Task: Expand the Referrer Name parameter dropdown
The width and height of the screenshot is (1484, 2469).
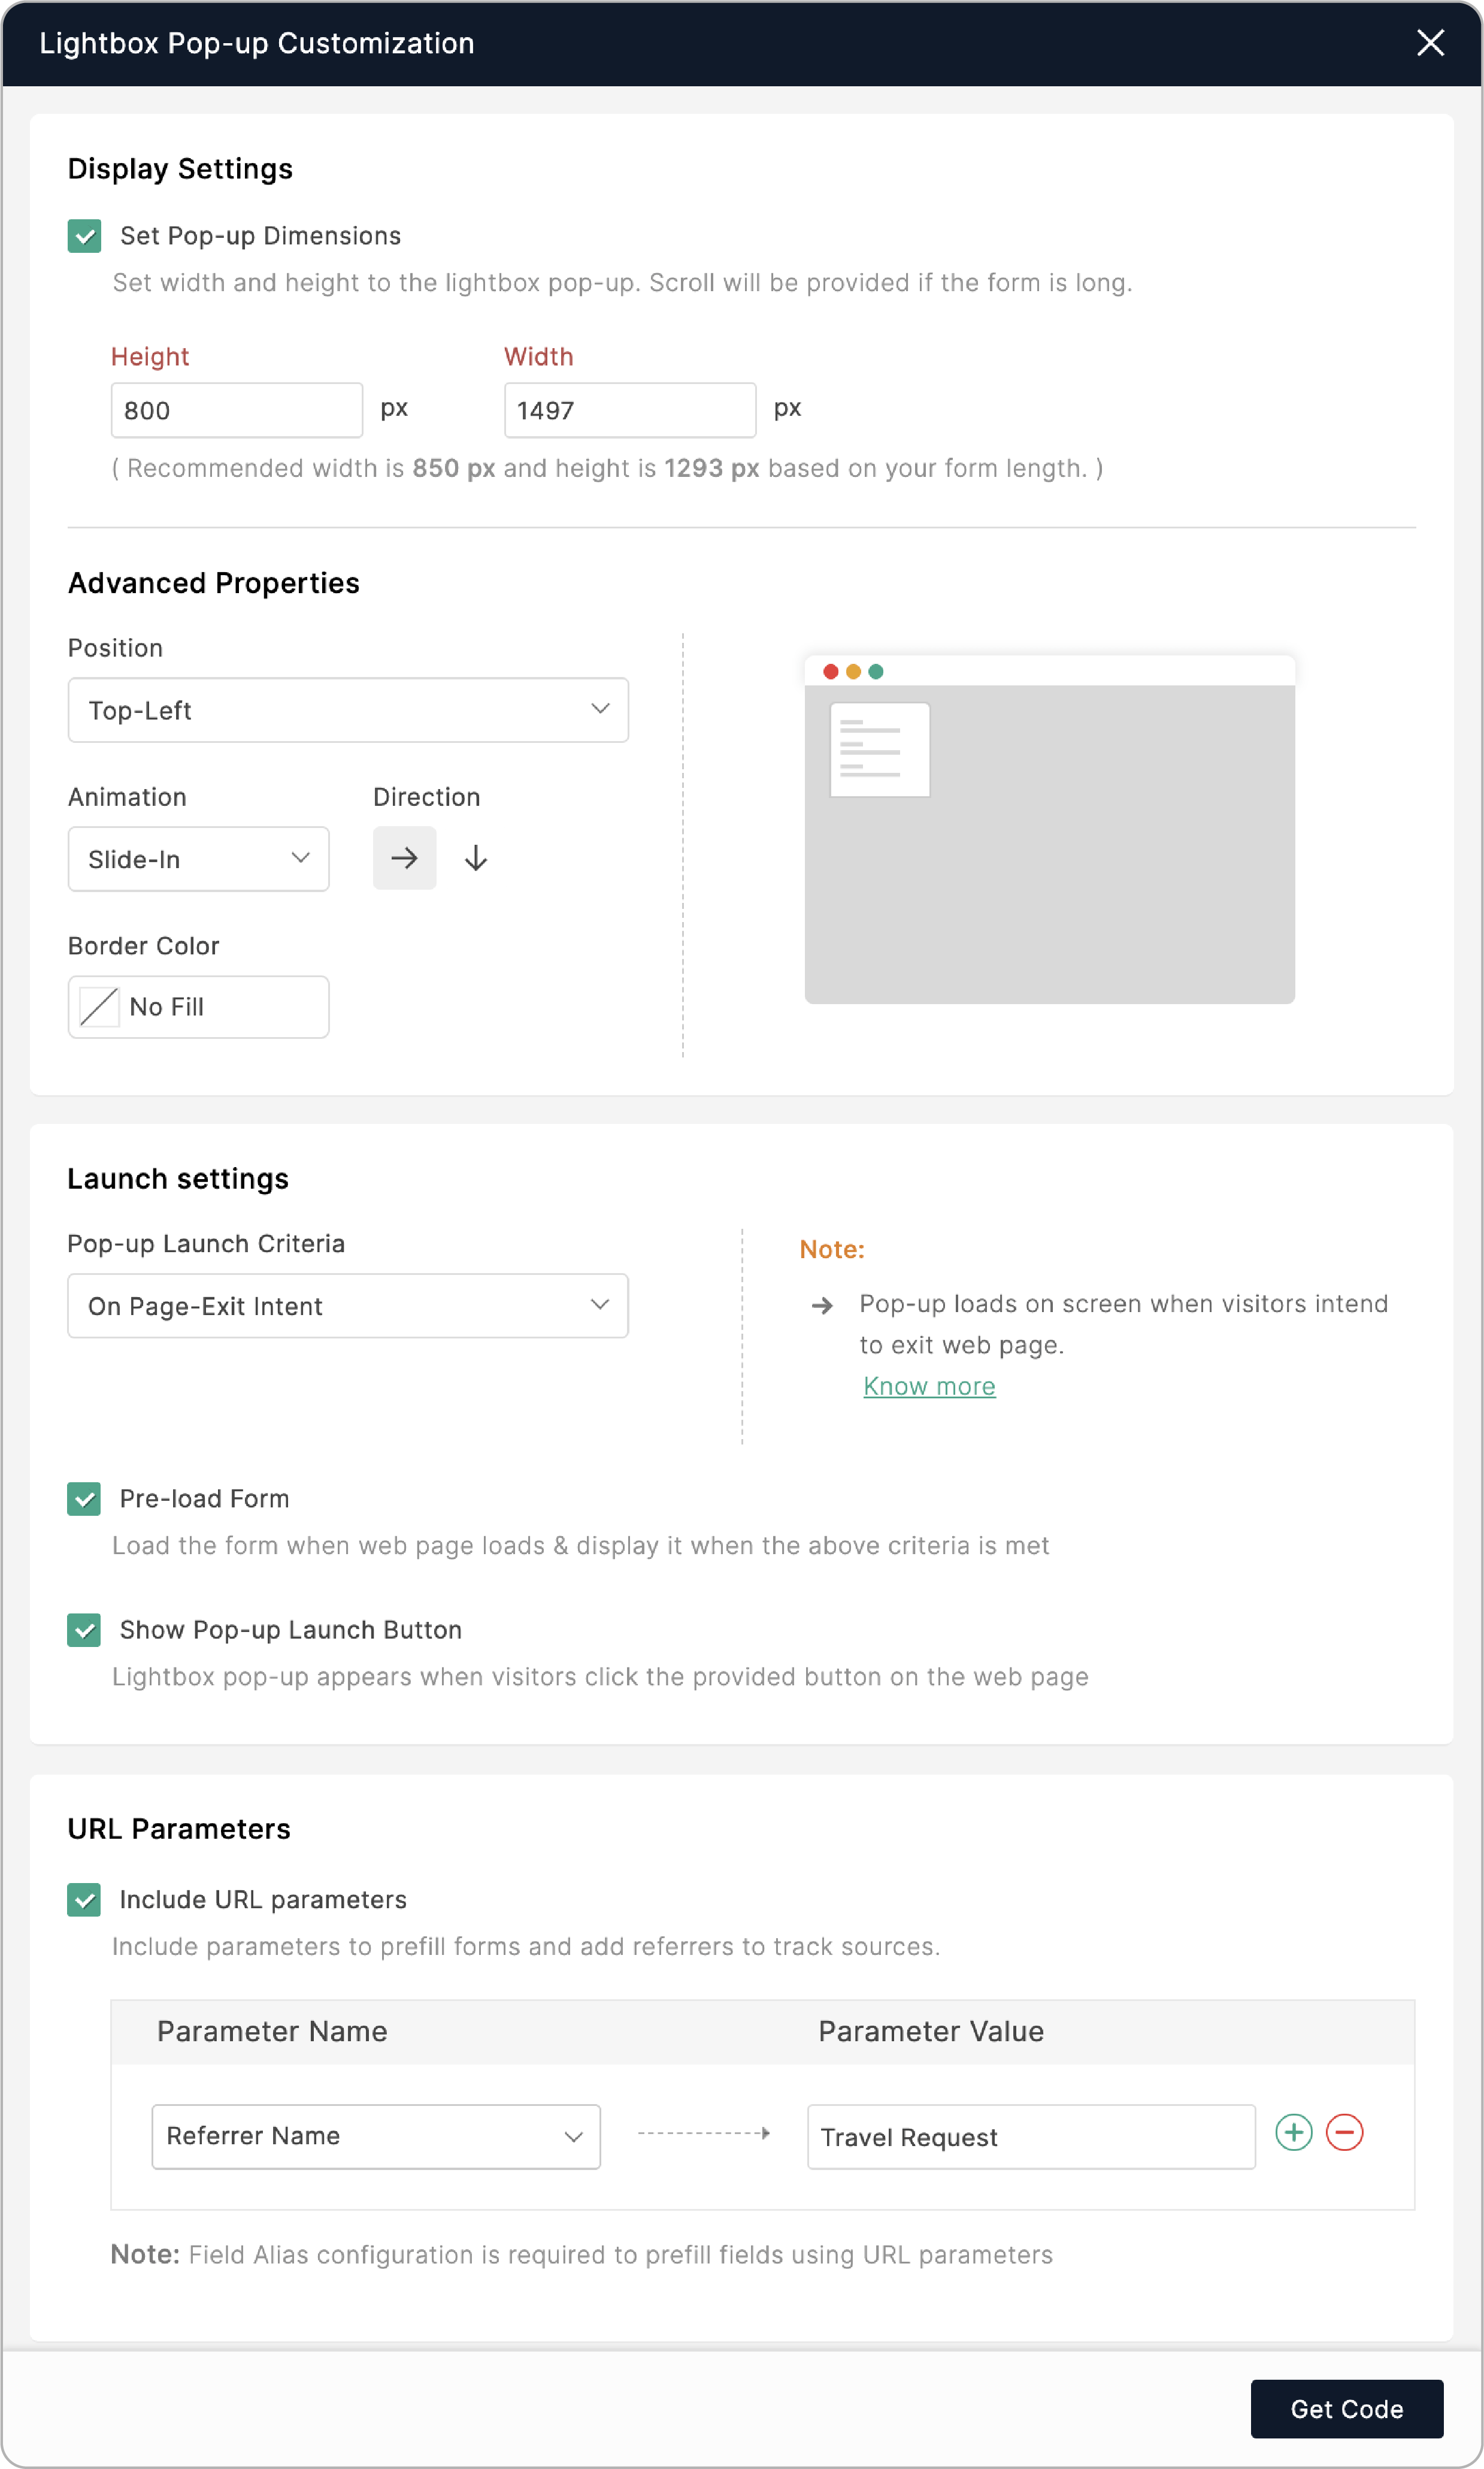Action: [376, 2136]
